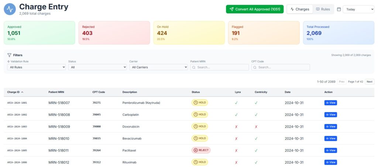Switch to the Rules tab
This screenshot has height=167, width=378.
pos(323,9)
